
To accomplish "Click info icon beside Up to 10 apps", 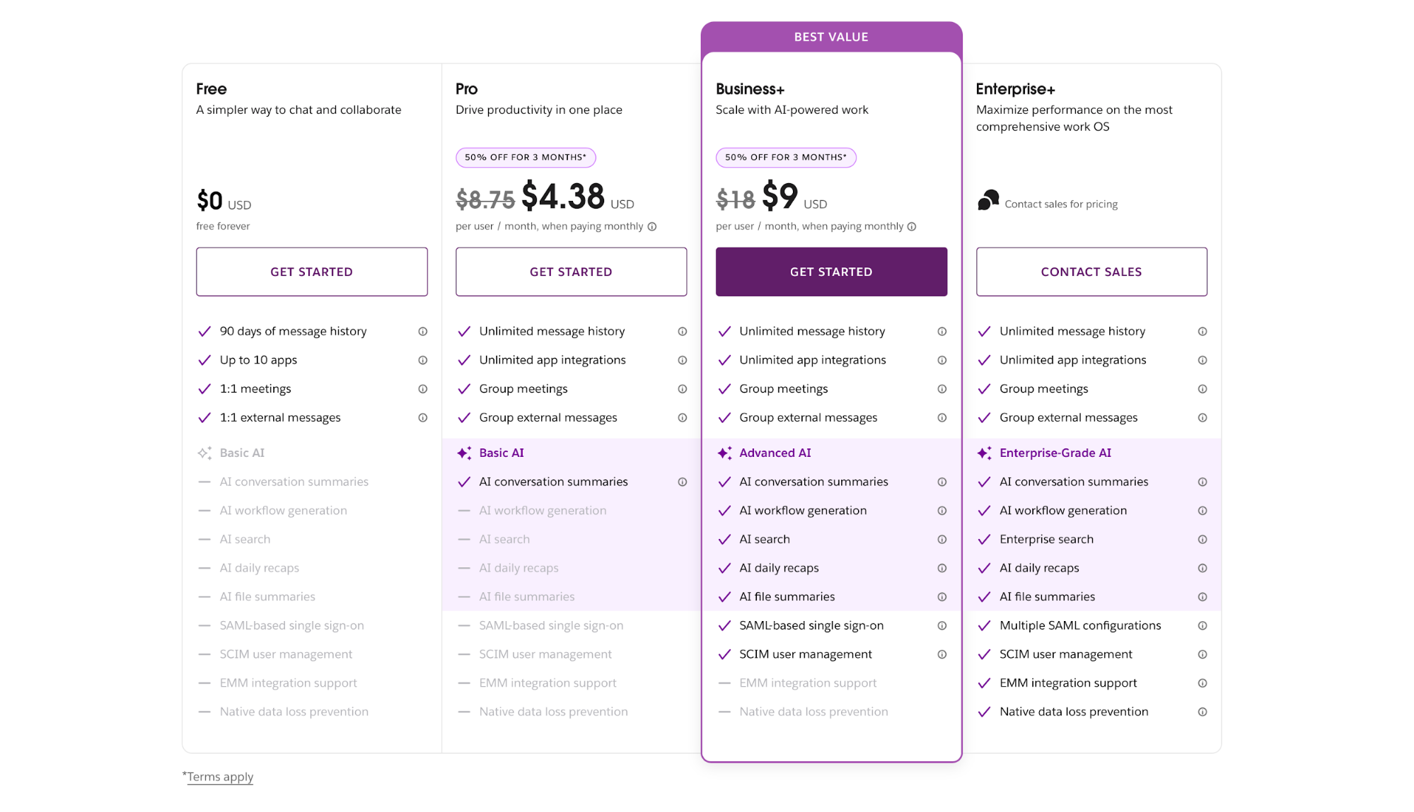I will tap(422, 360).
